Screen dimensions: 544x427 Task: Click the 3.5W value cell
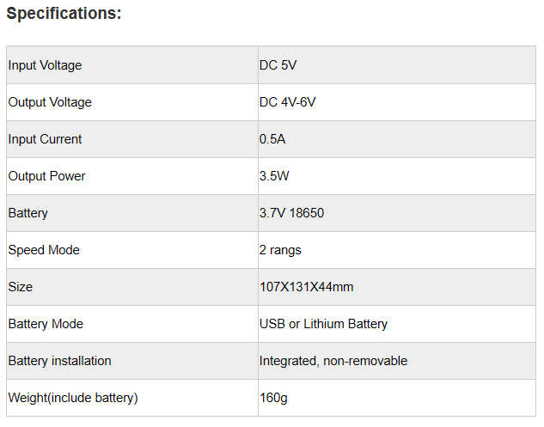(275, 176)
